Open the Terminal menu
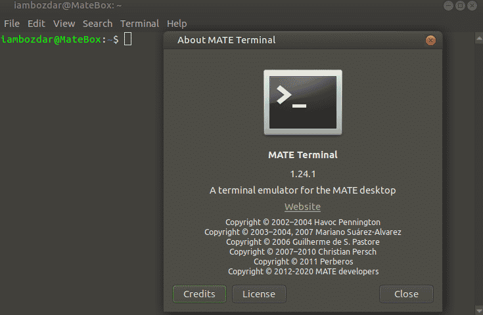483x315 pixels. point(139,24)
